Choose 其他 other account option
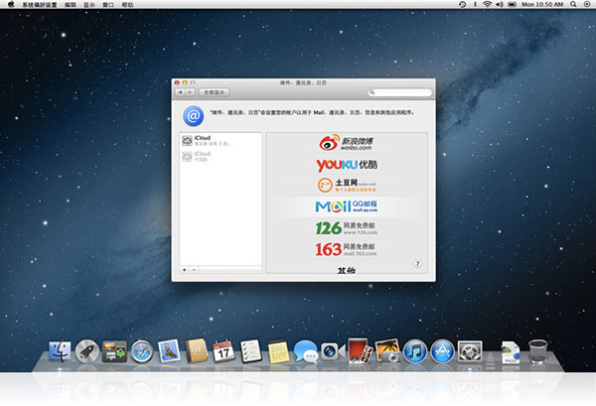 pyautogui.click(x=347, y=270)
